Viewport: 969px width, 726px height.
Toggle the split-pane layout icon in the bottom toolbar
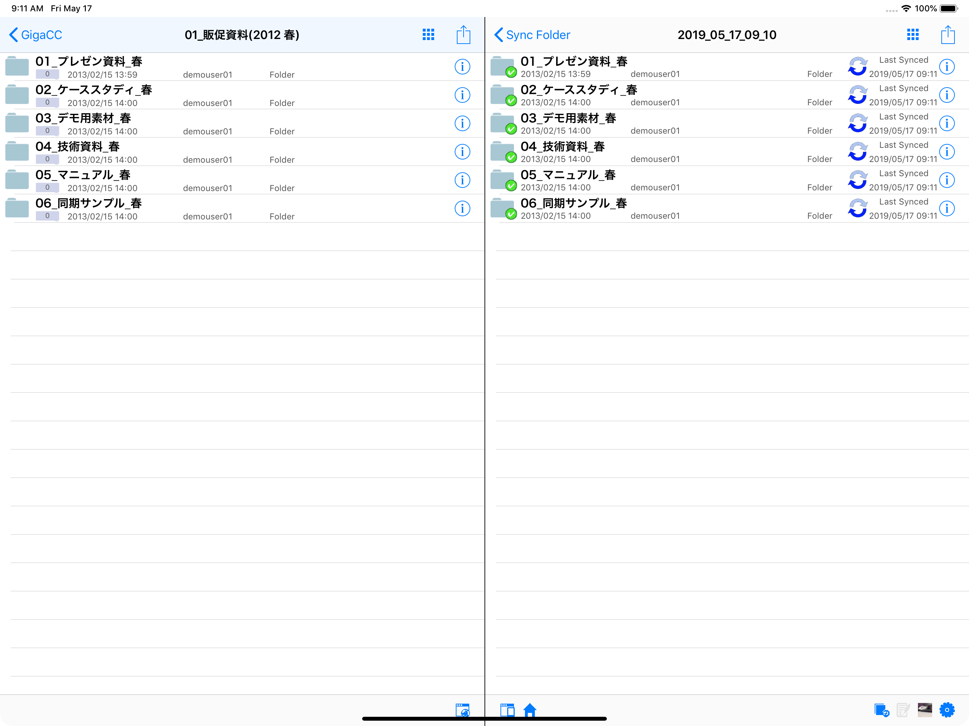(507, 710)
